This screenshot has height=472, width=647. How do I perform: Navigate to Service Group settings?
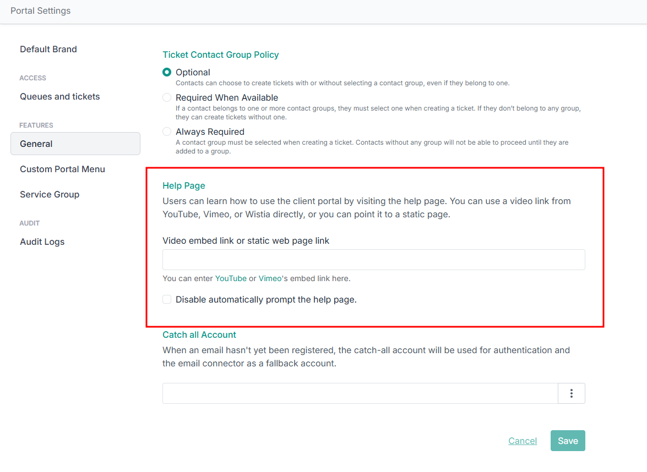coord(50,194)
